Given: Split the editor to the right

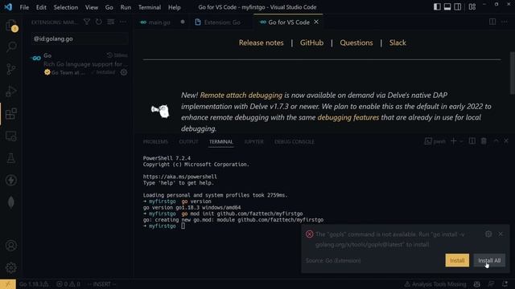Looking at the screenshot, I should tap(492, 22).
